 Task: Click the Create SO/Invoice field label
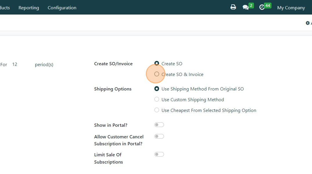[113, 64]
